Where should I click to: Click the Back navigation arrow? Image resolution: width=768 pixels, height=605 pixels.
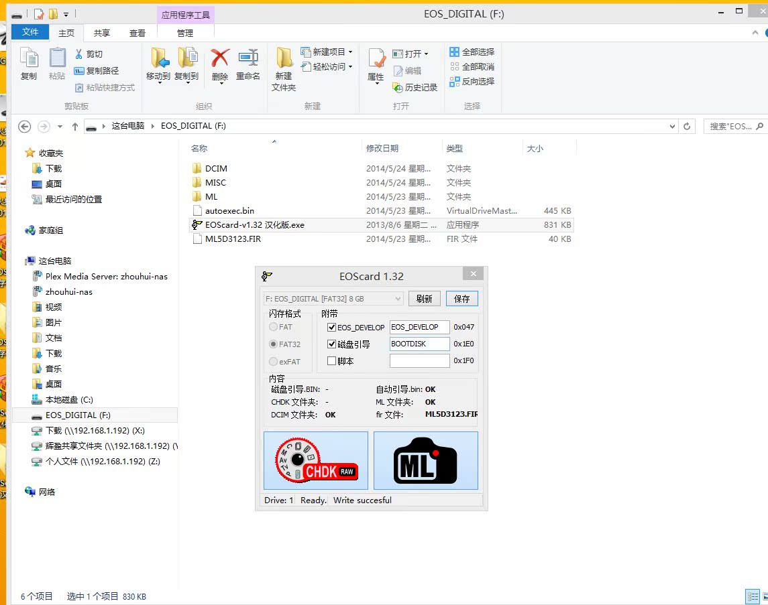click(25, 127)
